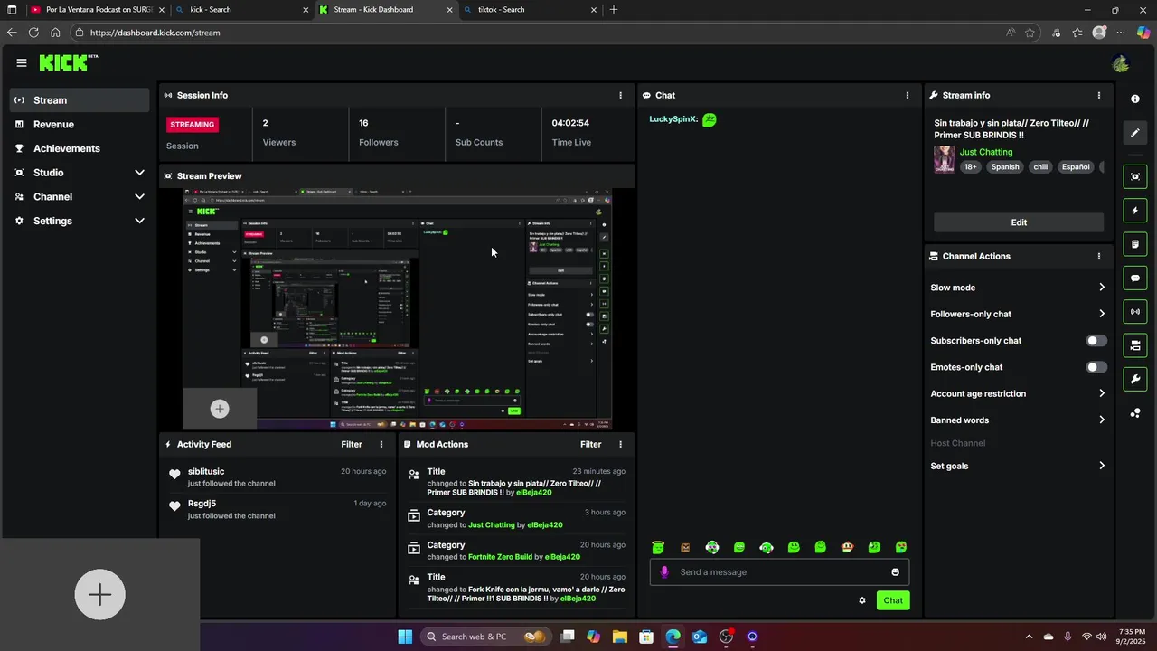Image resolution: width=1157 pixels, height=651 pixels.
Task: Click the Kick logo
Action: [x=68, y=62]
